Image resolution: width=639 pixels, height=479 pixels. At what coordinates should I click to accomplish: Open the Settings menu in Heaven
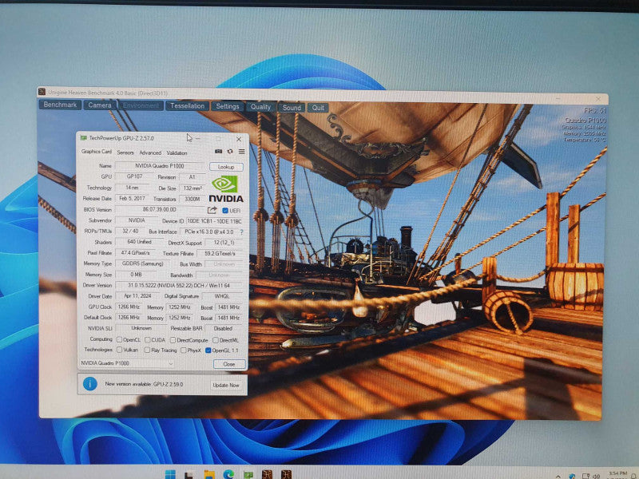228,106
